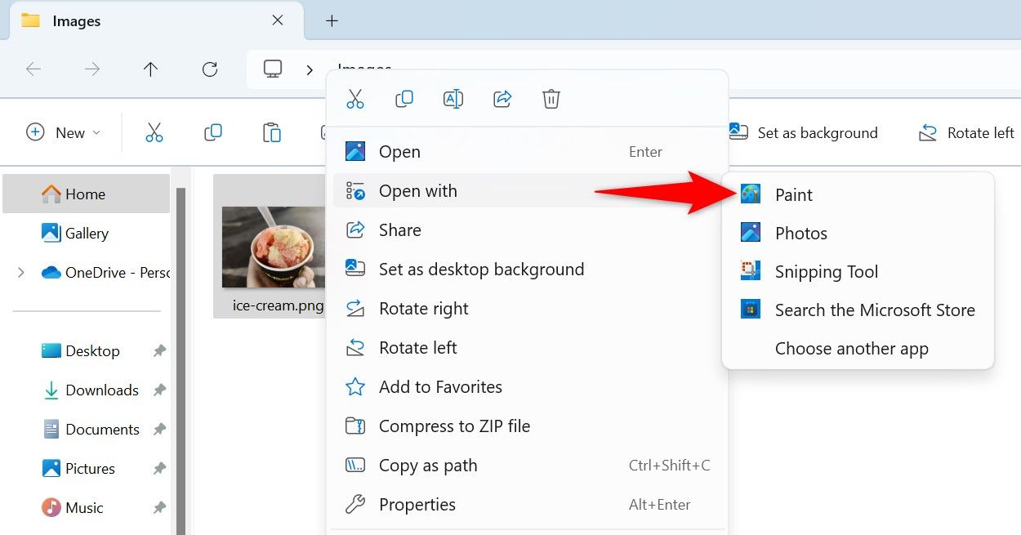Click the Cut icon in the context menu

coord(355,100)
